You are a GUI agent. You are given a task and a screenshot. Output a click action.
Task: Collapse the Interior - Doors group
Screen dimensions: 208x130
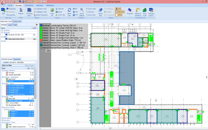pyautogui.click(x=3, y=84)
